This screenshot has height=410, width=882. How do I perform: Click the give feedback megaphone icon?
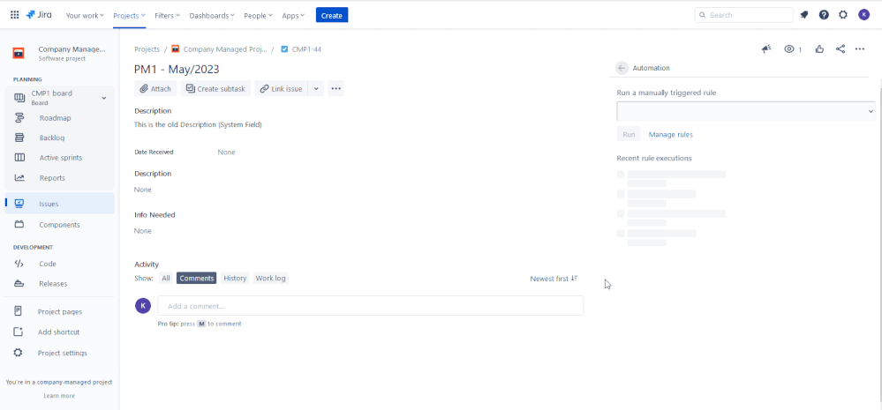tap(766, 49)
